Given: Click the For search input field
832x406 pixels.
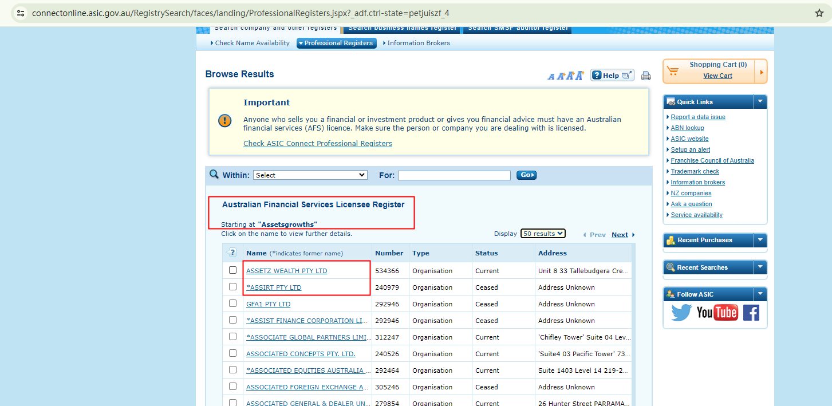Looking at the screenshot, I should (454, 175).
